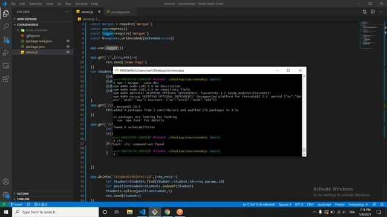
Task: Open Google Chrome from the taskbar
Action: [167, 212]
